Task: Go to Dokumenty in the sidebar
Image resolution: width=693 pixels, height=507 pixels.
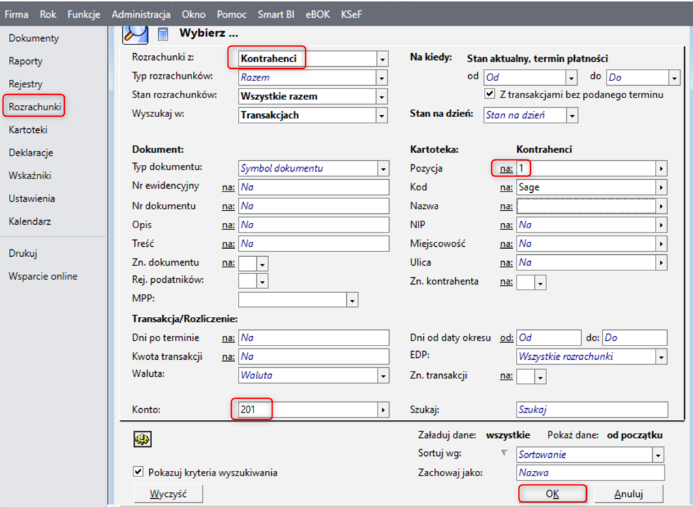Action: coord(33,38)
